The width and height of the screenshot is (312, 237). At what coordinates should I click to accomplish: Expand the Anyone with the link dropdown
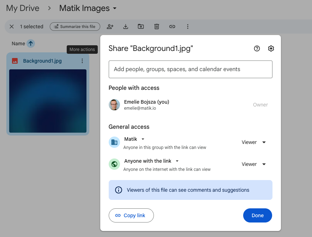177,161
